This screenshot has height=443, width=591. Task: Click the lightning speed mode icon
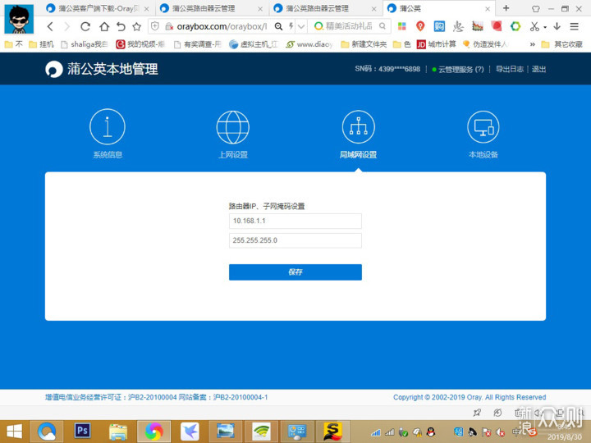click(x=291, y=26)
